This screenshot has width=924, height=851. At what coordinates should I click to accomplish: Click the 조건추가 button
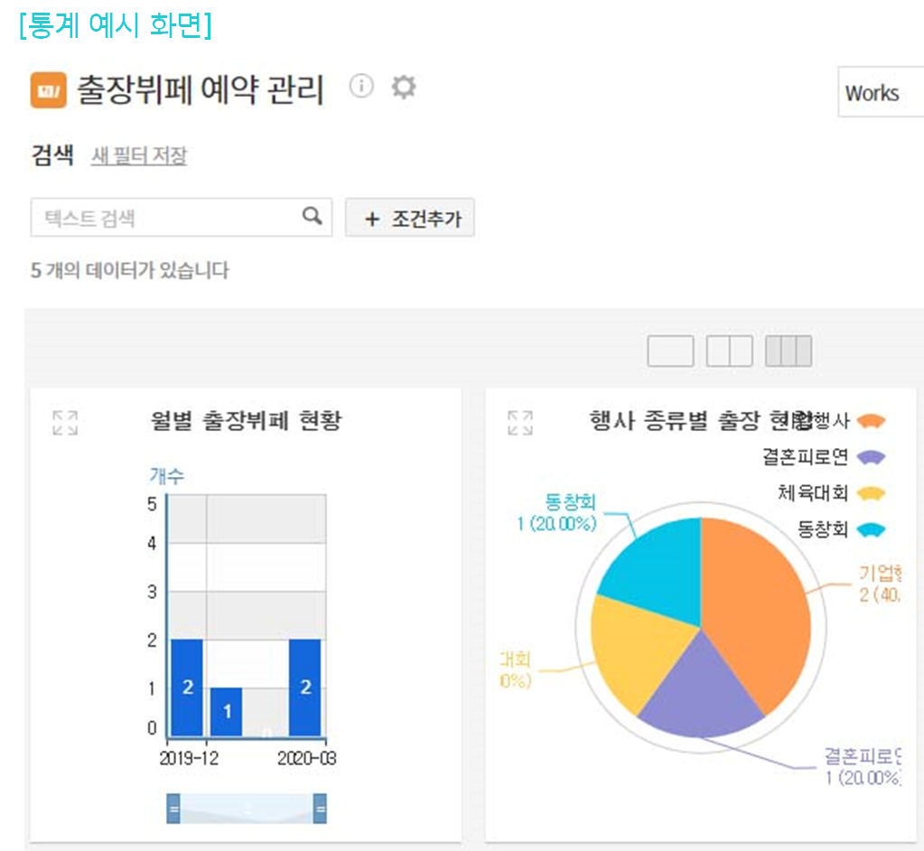[410, 219]
